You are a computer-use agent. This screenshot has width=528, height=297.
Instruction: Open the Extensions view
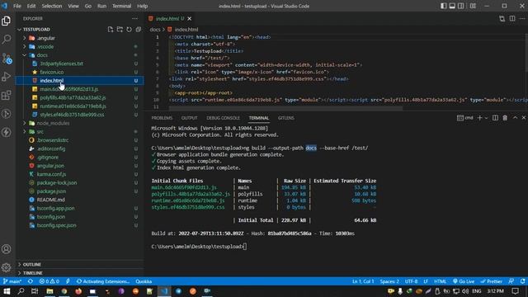coord(7,96)
